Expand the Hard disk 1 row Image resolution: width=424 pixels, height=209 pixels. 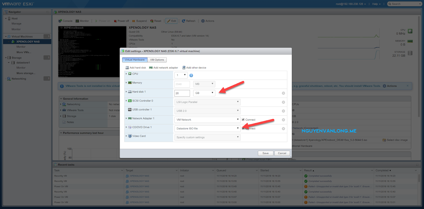[x=126, y=92]
